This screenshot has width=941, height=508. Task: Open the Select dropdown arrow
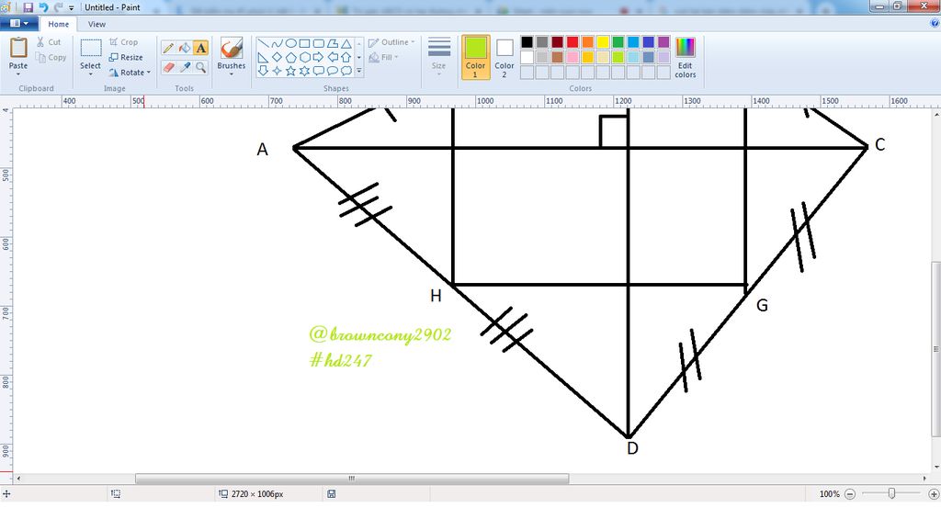(91, 73)
